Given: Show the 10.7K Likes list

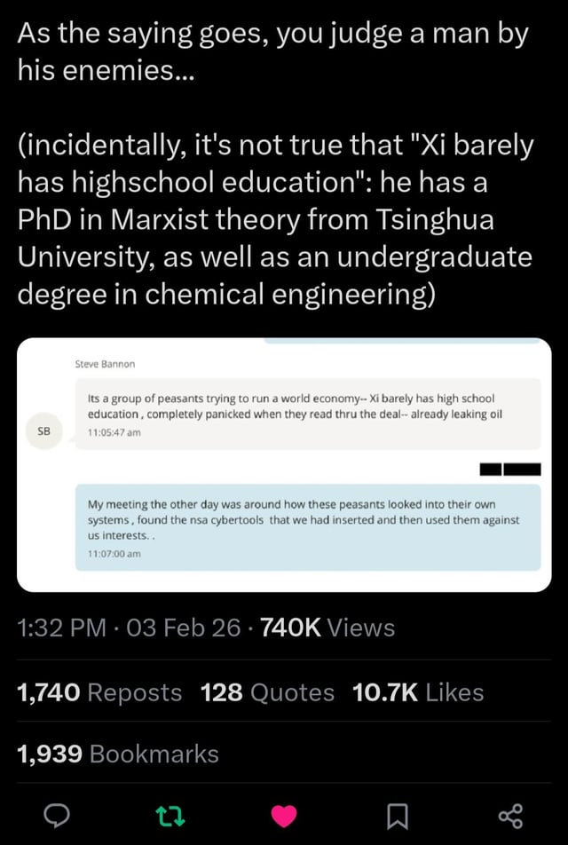Looking at the screenshot, I should click(x=418, y=692).
